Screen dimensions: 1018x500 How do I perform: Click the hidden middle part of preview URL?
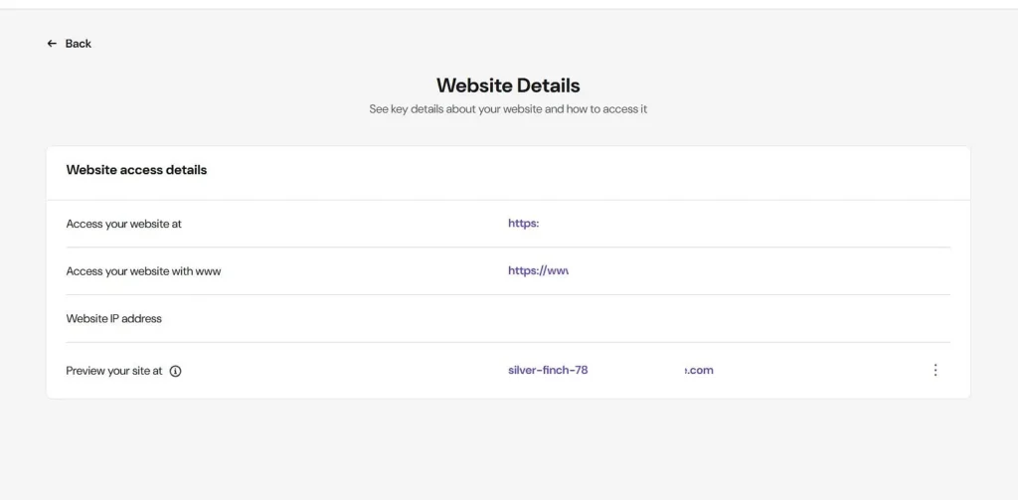[x=636, y=370]
